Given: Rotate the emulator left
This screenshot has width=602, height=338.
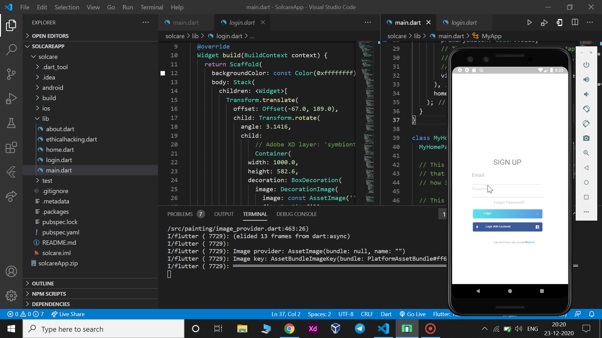Looking at the screenshot, I should (586, 109).
